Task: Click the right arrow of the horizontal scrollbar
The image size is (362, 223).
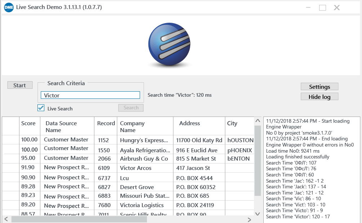Action: pyautogui.click(x=249, y=219)
